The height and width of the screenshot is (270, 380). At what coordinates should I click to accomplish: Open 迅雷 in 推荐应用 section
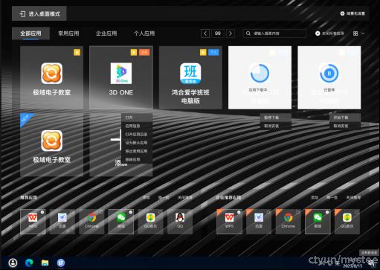click(x=62, y=222)
